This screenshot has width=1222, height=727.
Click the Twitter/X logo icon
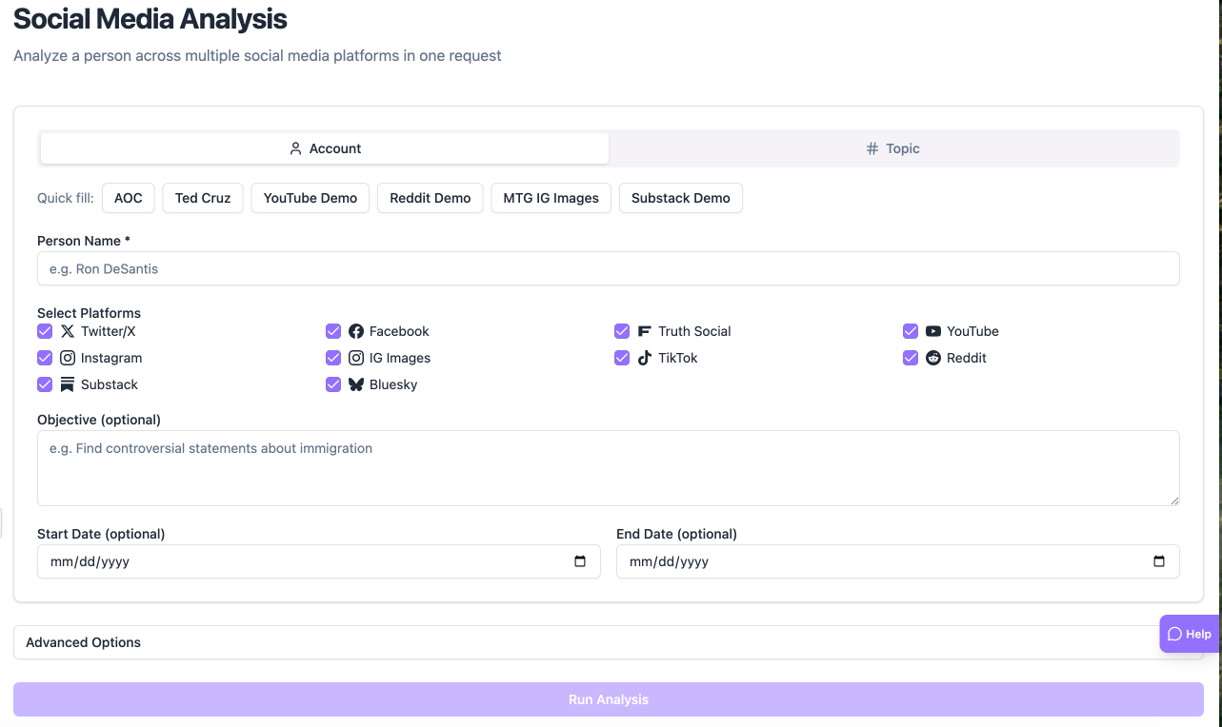point(68,331)
